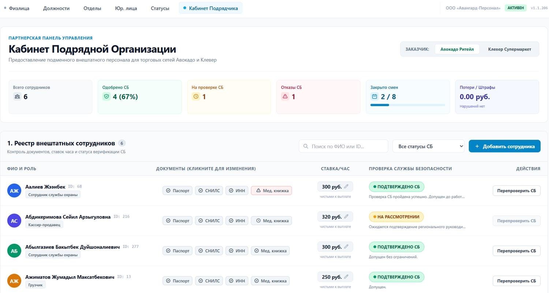Click the name Ажиматов Жумадыл Максатбекович
Viewport: 549px width, 293px height.
coord(70,277)
